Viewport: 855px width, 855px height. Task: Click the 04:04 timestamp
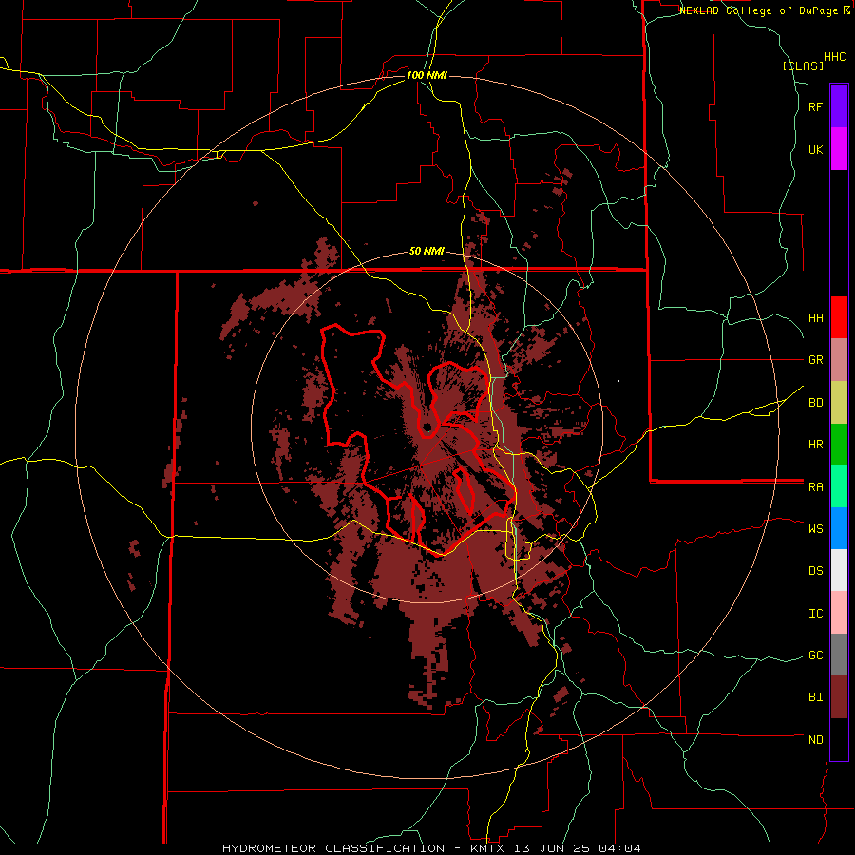pos(618,848)
